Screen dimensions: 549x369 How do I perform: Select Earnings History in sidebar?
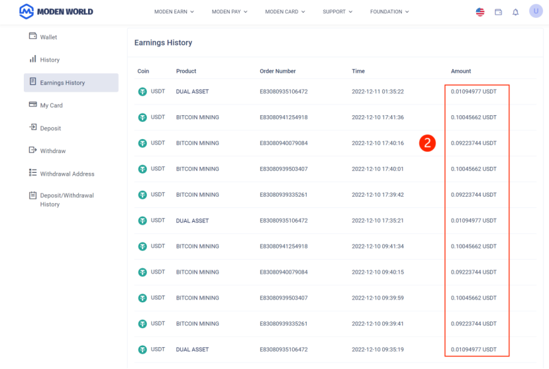71,83
